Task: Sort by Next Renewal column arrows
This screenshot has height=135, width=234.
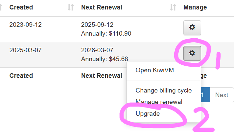Action: [173, 7]
